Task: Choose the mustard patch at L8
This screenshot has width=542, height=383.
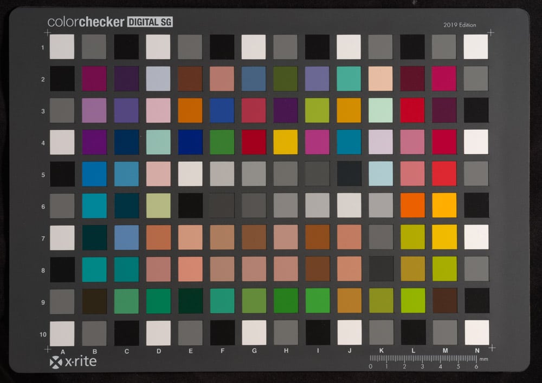Action: (413, 269)
